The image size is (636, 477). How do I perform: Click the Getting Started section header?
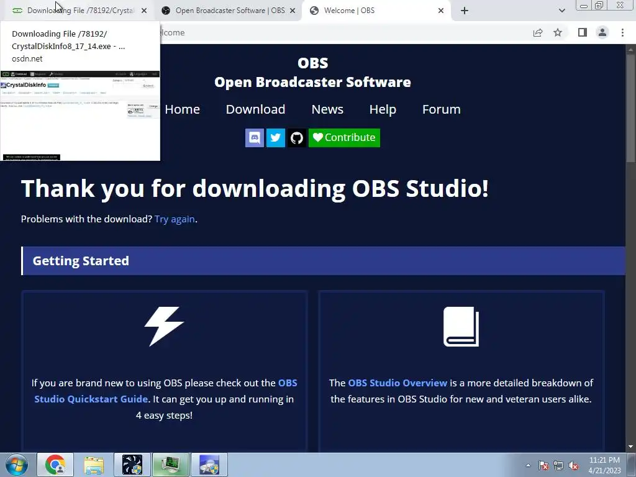[323, 261]
